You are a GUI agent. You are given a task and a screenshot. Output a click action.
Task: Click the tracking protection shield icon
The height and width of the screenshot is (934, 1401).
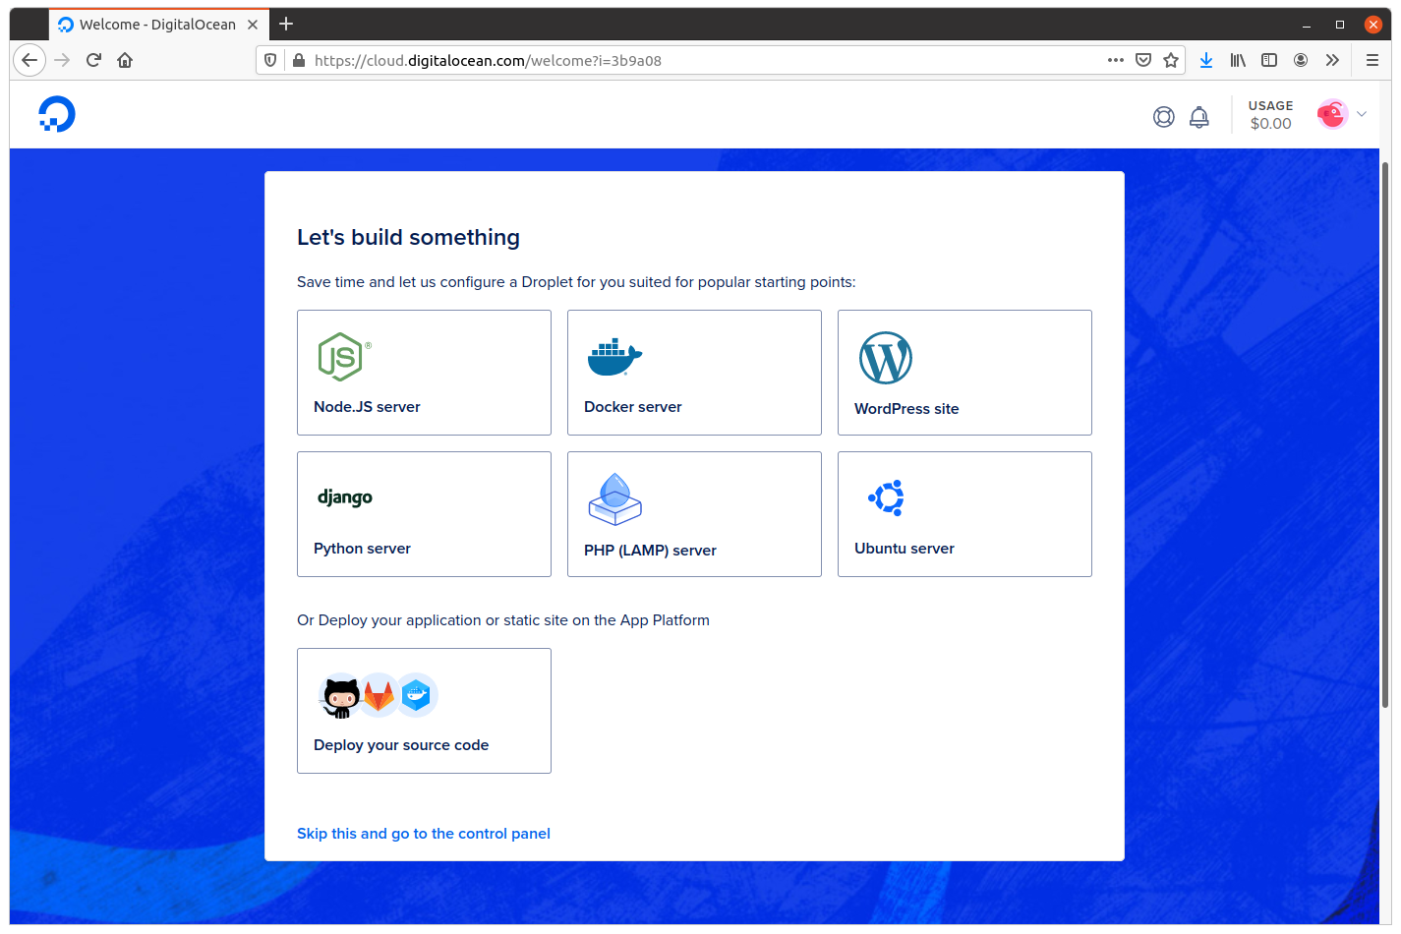[270, 60]
